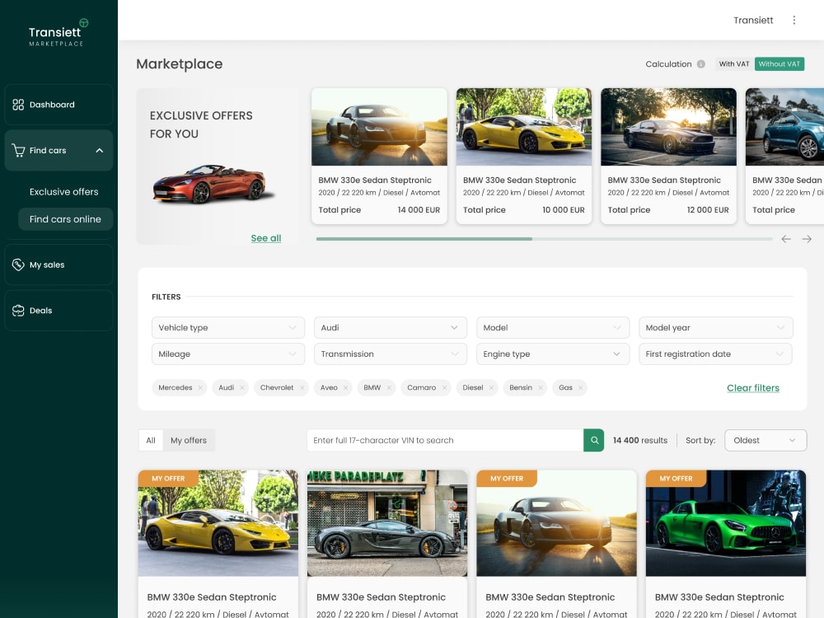Open Dashboard from the sidebar
The height and width of the screenshot is (618, 824).
click(59, 105)
